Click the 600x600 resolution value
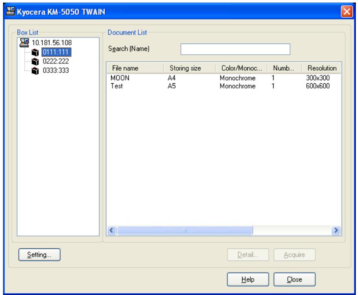The image size is (358, 295). click(318, 86)
